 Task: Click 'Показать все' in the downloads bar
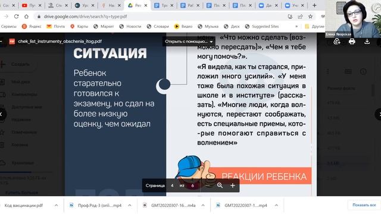[364, 205]
